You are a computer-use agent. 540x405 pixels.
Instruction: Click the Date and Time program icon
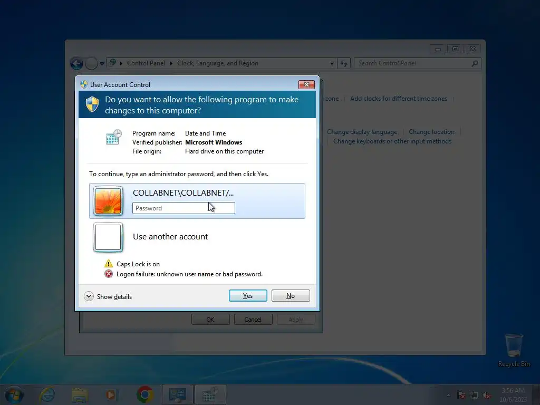(x=114, y=137)
